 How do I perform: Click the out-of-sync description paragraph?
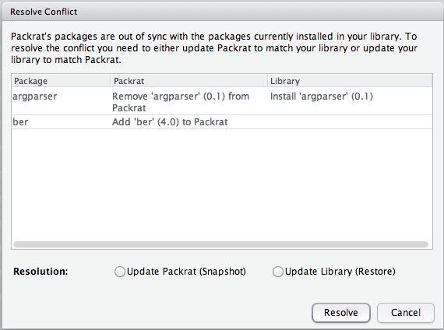point(214,48)
